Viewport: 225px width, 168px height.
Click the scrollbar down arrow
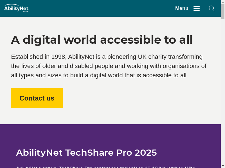(x=223, y=165)
